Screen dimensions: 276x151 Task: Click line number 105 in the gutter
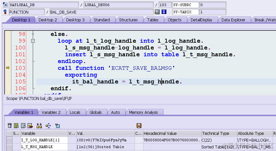(x=20, y=81)
